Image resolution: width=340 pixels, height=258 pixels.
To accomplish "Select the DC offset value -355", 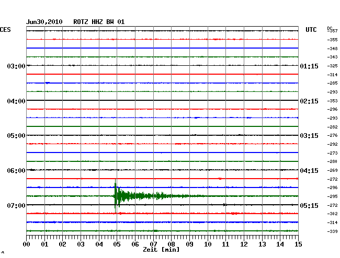I will tap(332, 40).
